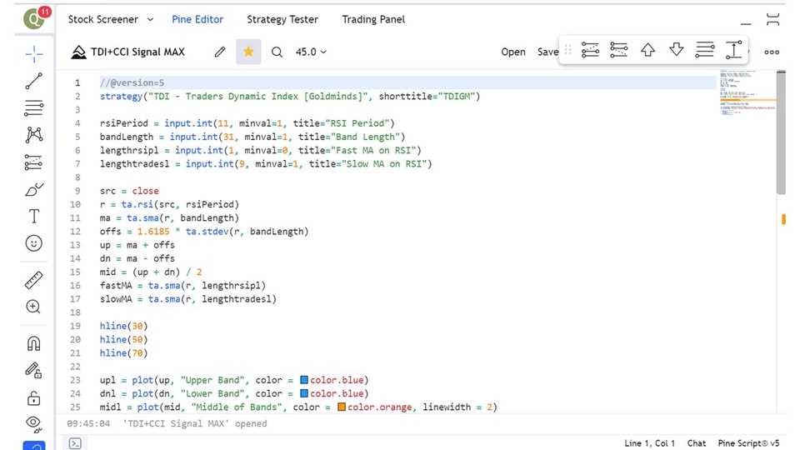Click the console log message line

(167, 423)
